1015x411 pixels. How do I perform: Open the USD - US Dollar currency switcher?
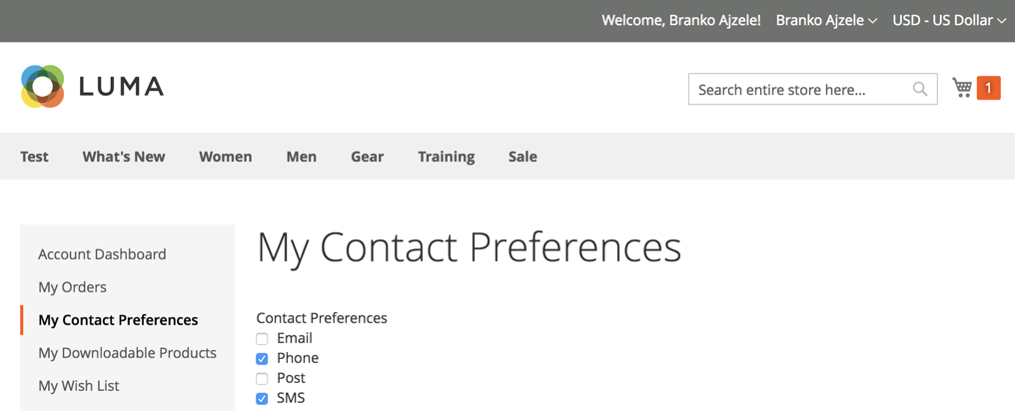click(948, 20)
